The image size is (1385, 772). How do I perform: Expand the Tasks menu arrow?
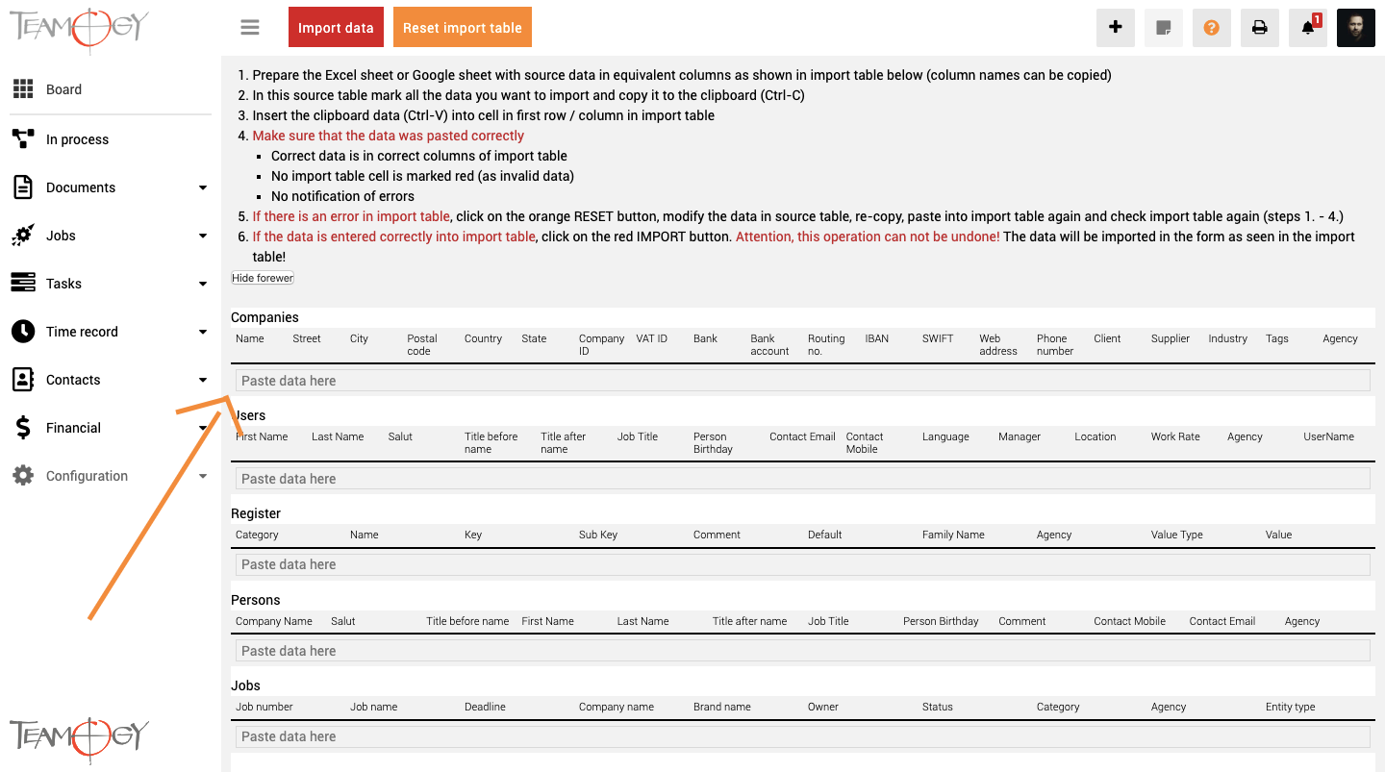[203, 284]
